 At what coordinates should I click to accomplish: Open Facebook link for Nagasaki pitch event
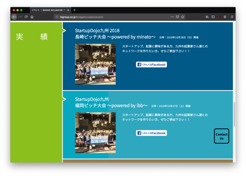coord(151,64)
